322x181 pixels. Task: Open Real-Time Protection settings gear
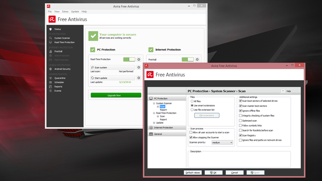click(x=139, y=59)
